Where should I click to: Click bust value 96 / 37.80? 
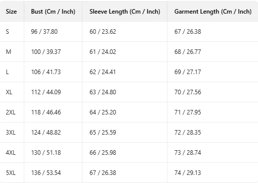pyautogui.click(x=45, y=32)
